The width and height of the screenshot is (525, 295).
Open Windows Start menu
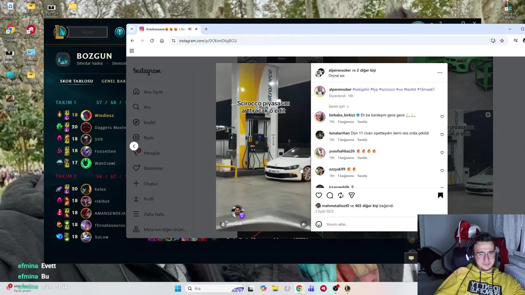point(178,288)
